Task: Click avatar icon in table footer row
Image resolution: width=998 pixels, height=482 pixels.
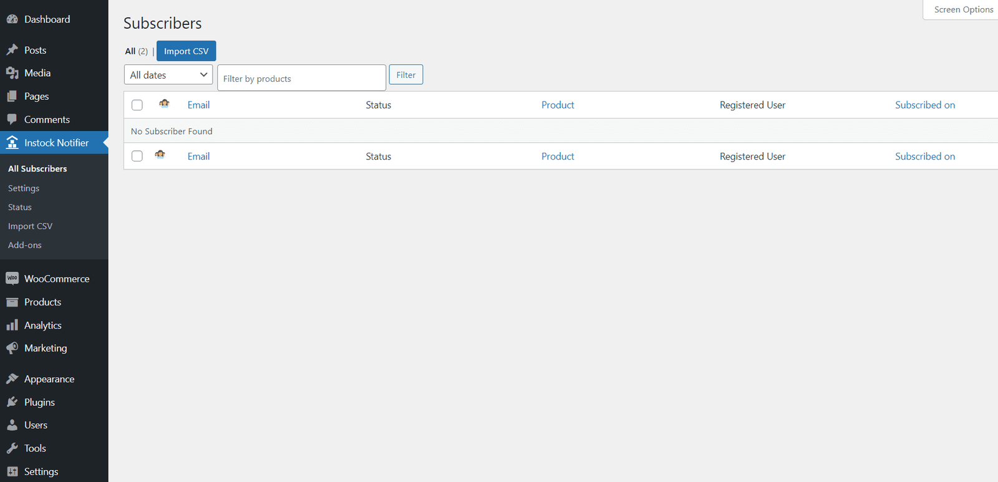Action: point(160,154)
